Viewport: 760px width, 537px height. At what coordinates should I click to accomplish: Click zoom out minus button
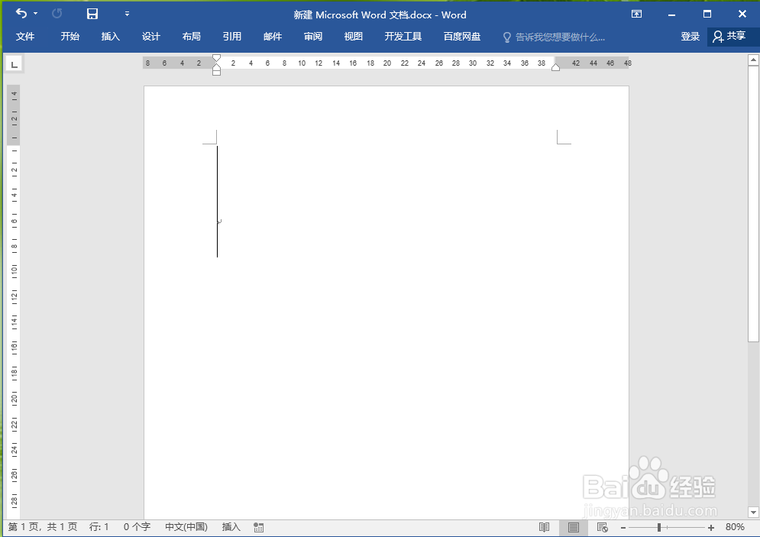point(623,528)
